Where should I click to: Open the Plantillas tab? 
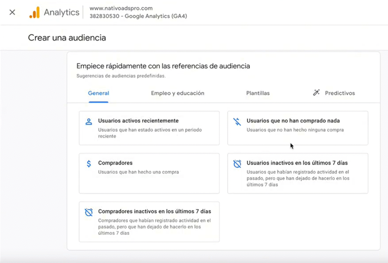point(258,93)
